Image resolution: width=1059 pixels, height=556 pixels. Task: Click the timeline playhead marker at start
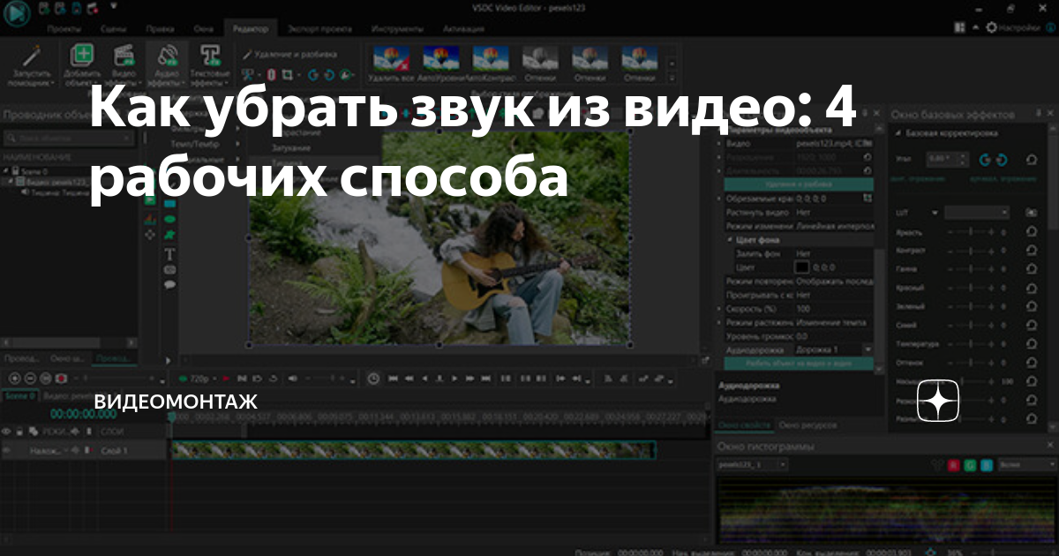point(171,417)
